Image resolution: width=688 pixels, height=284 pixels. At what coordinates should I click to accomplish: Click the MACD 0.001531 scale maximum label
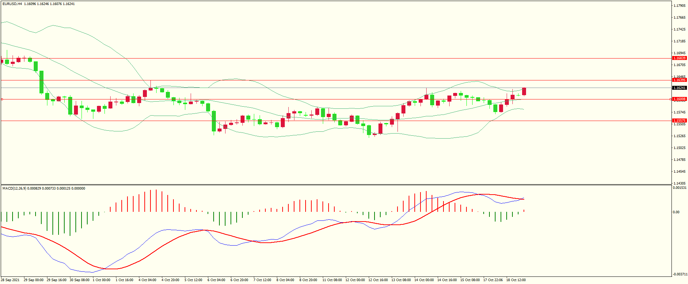(679, 188)
